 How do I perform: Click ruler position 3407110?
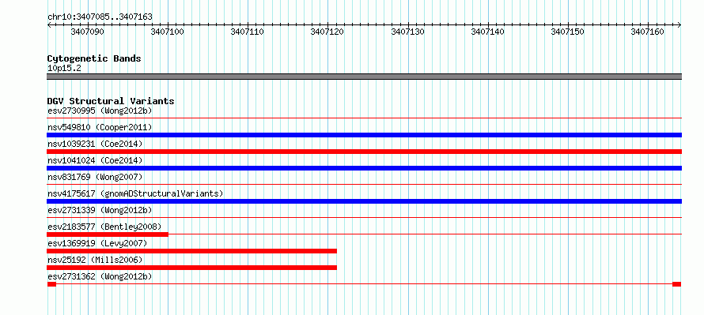tap(248, 32)
